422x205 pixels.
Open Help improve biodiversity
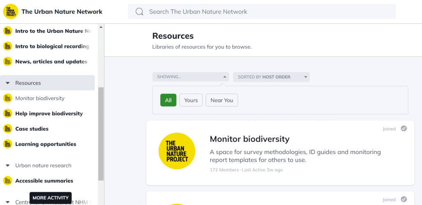(x=49, y=113)
